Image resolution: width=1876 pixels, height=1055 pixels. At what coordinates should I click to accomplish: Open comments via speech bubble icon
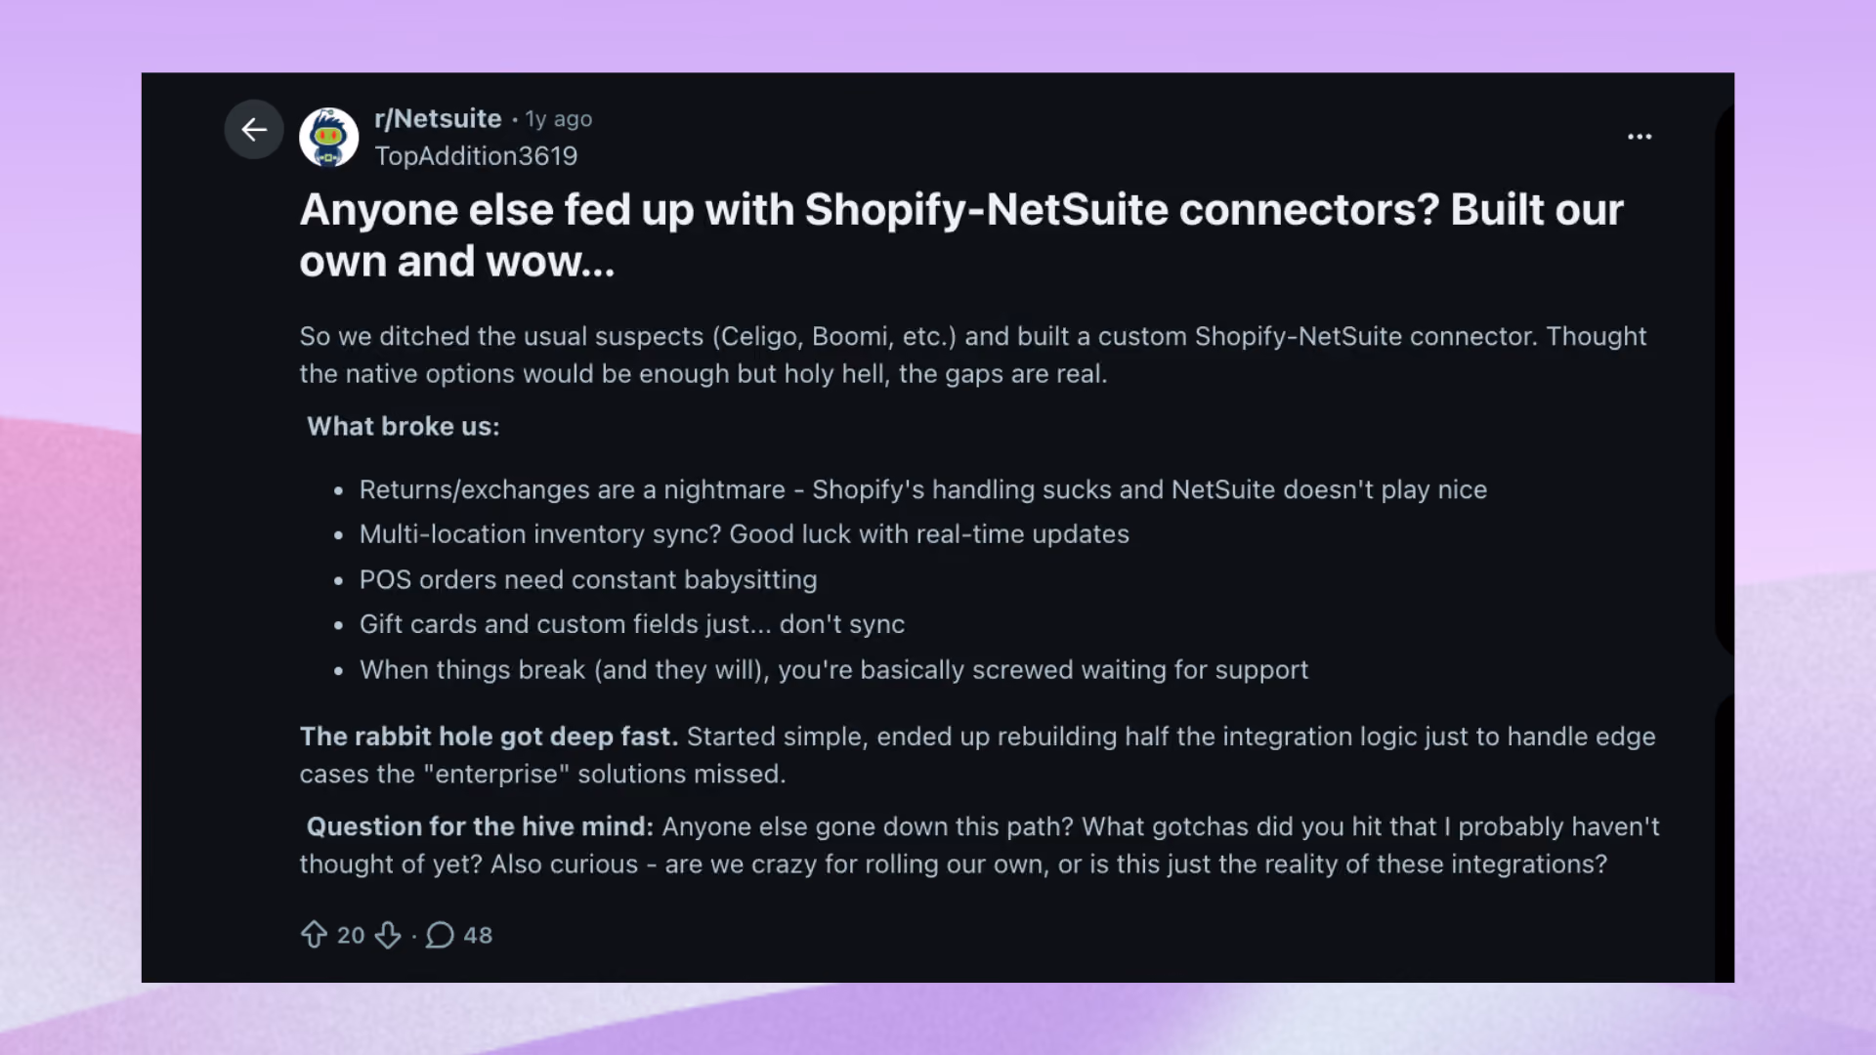point(440,935)
